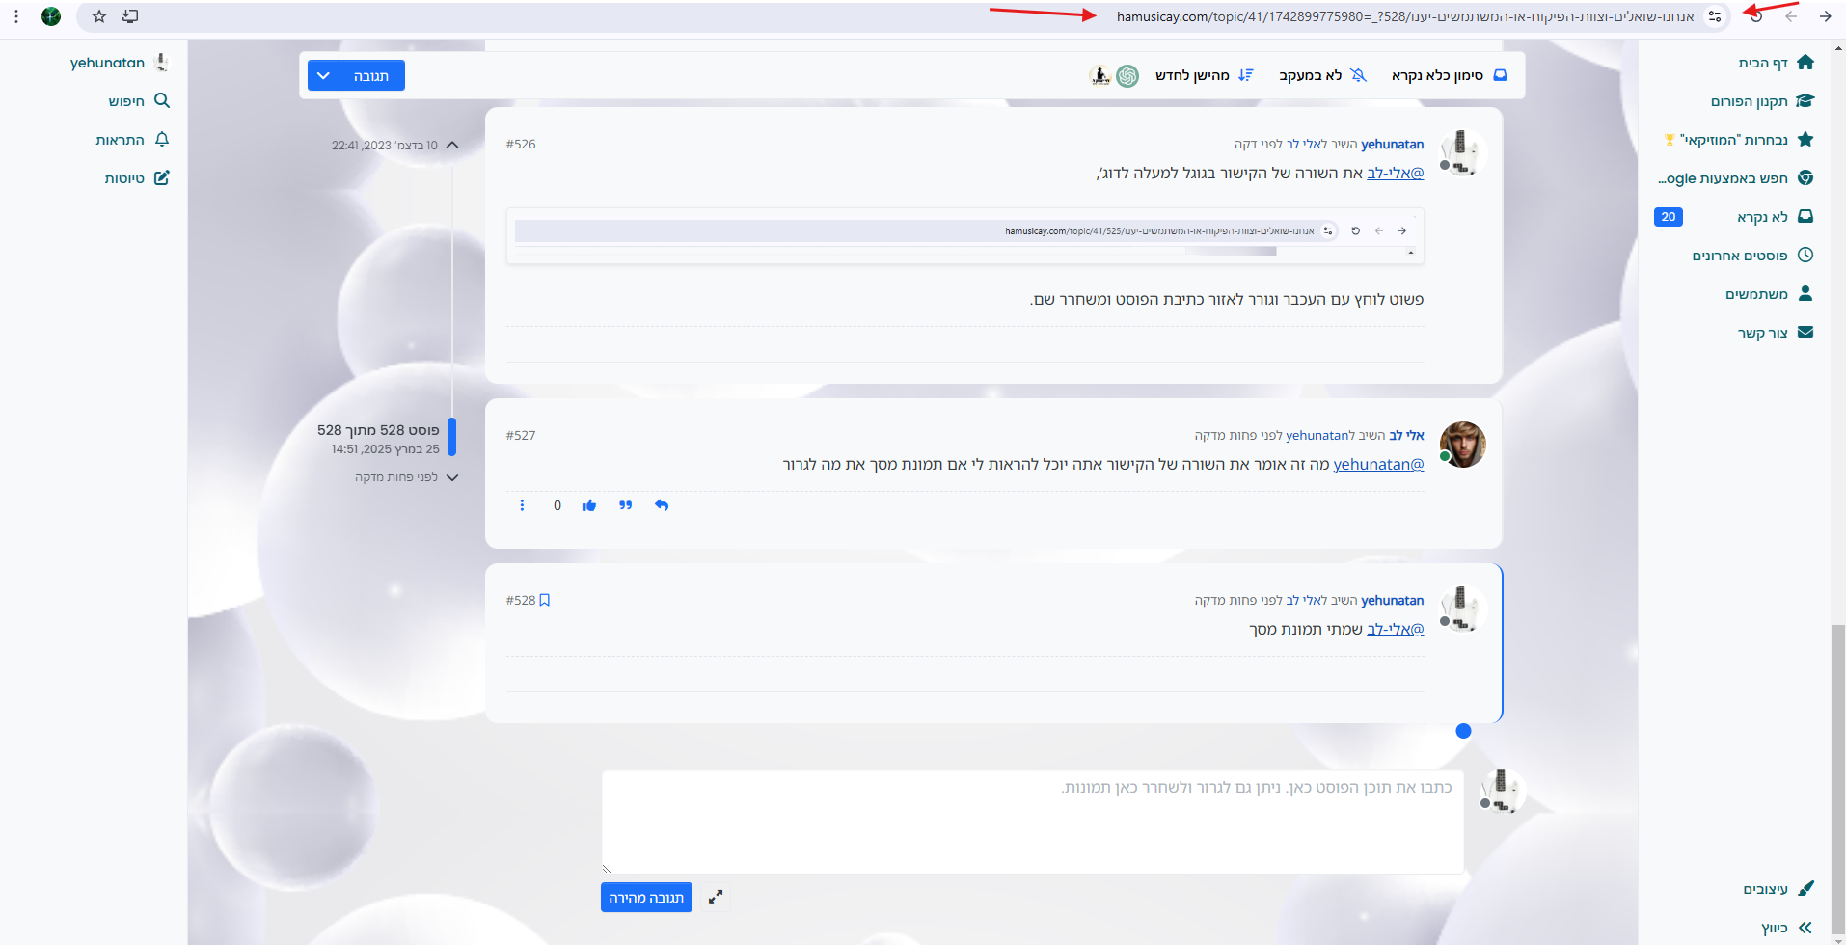Open לא נקרא unread inbox
The width and height of the screenshot is (1846, 945).
(x=1776, y=217)
